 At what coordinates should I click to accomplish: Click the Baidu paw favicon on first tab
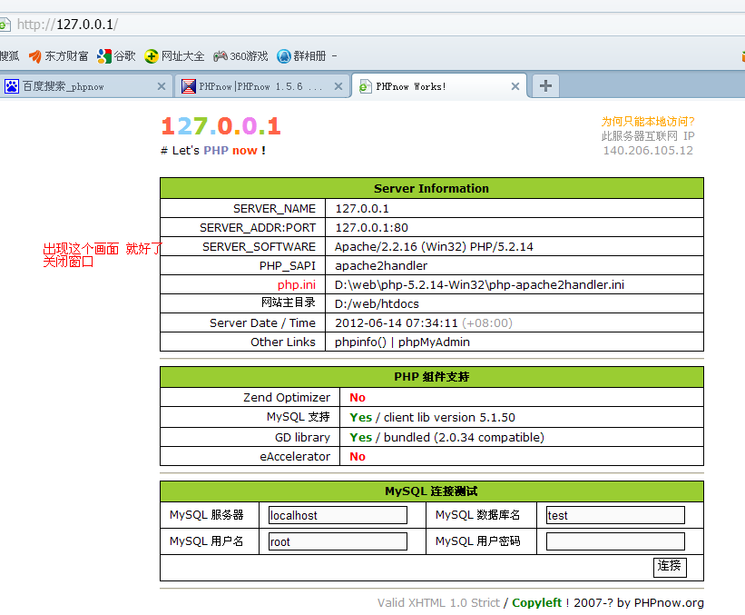point(12,86)
